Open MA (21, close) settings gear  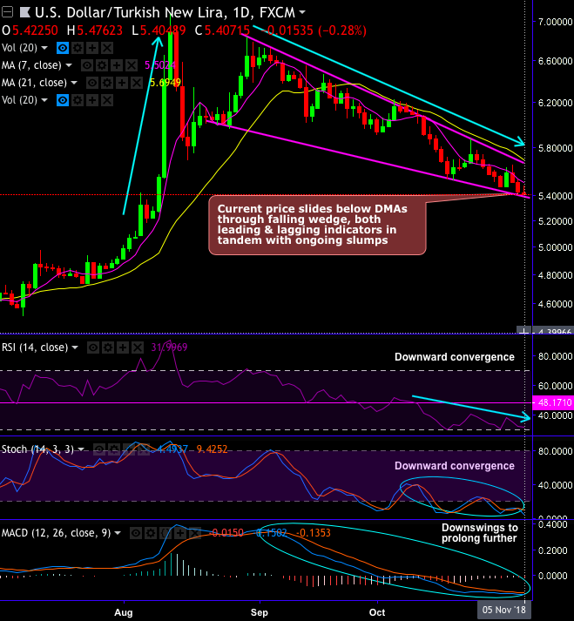tap(107, 83)
